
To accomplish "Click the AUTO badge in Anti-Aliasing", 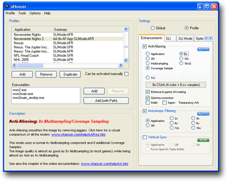I will click(203, 49).
